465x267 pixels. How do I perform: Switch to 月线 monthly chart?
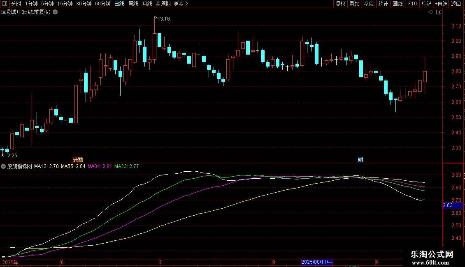[x=147, y=4]
